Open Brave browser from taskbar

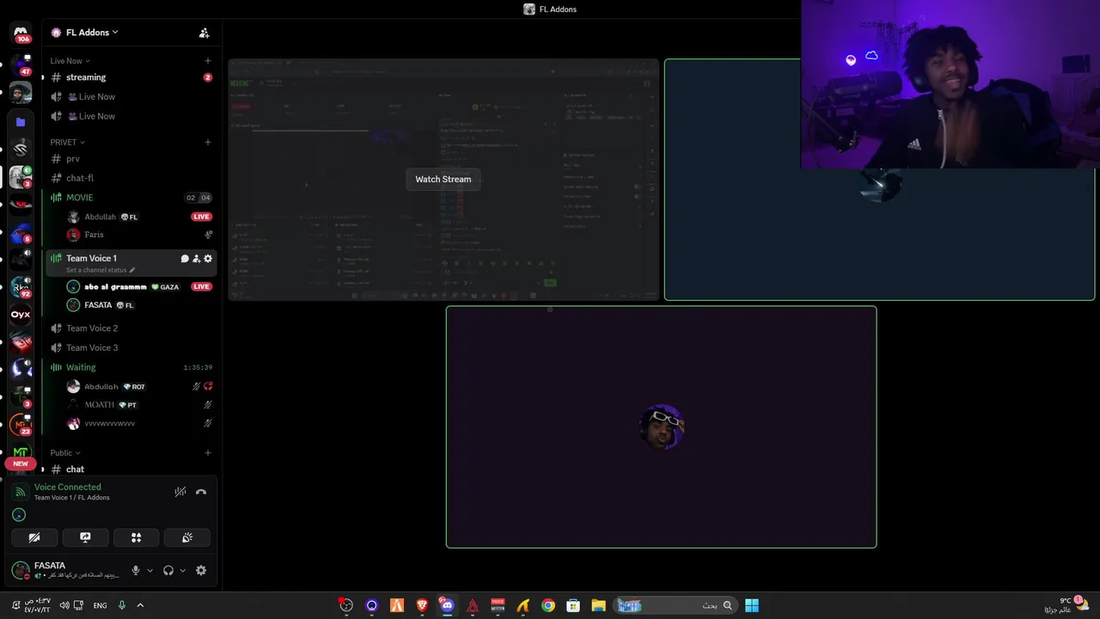tap(422, 605)
